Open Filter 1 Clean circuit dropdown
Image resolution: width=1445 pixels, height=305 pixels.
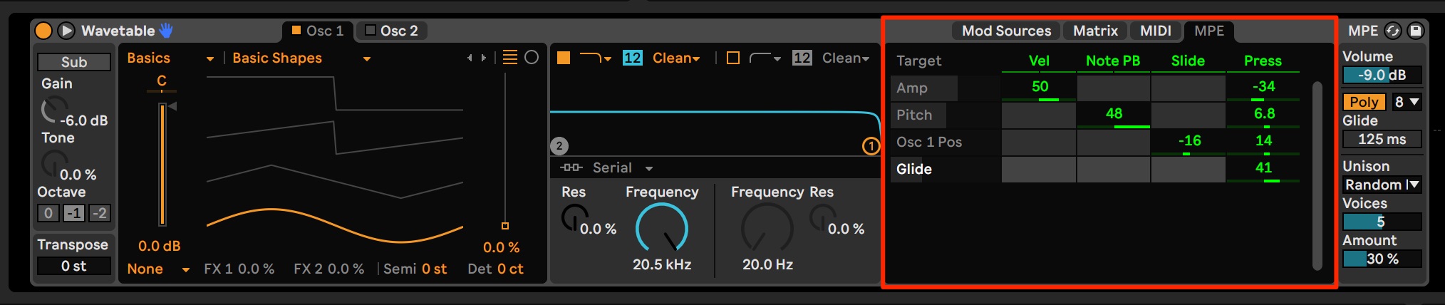(676, 58)
